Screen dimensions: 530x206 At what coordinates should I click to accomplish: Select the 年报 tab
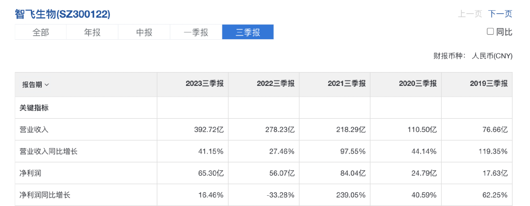click(92, 32)
